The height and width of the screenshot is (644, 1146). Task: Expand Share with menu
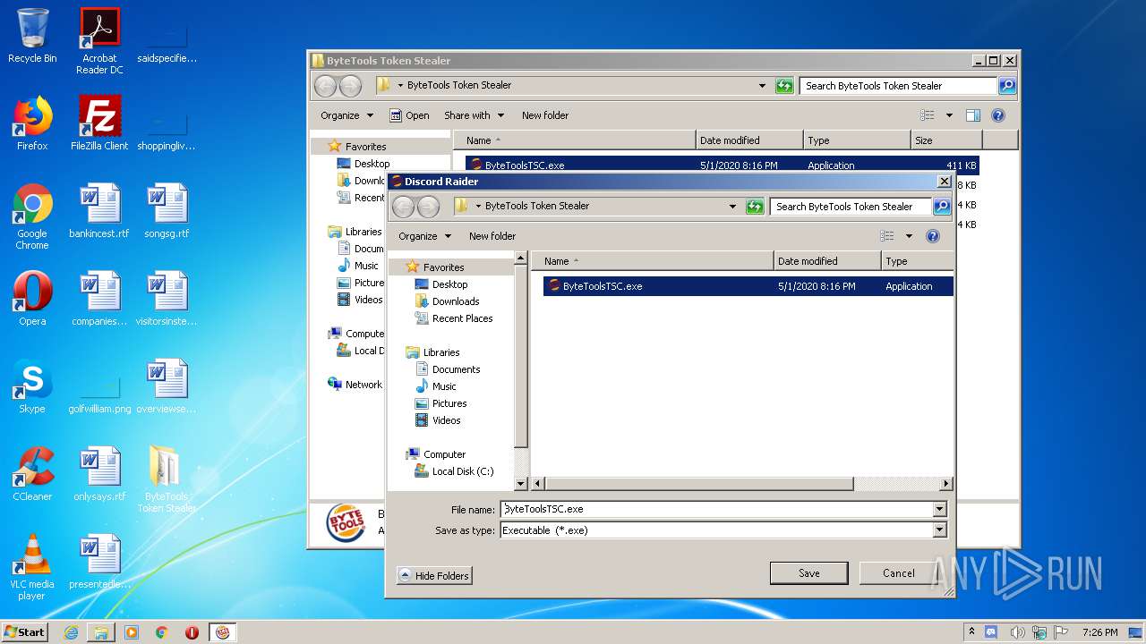click(475, 115)
